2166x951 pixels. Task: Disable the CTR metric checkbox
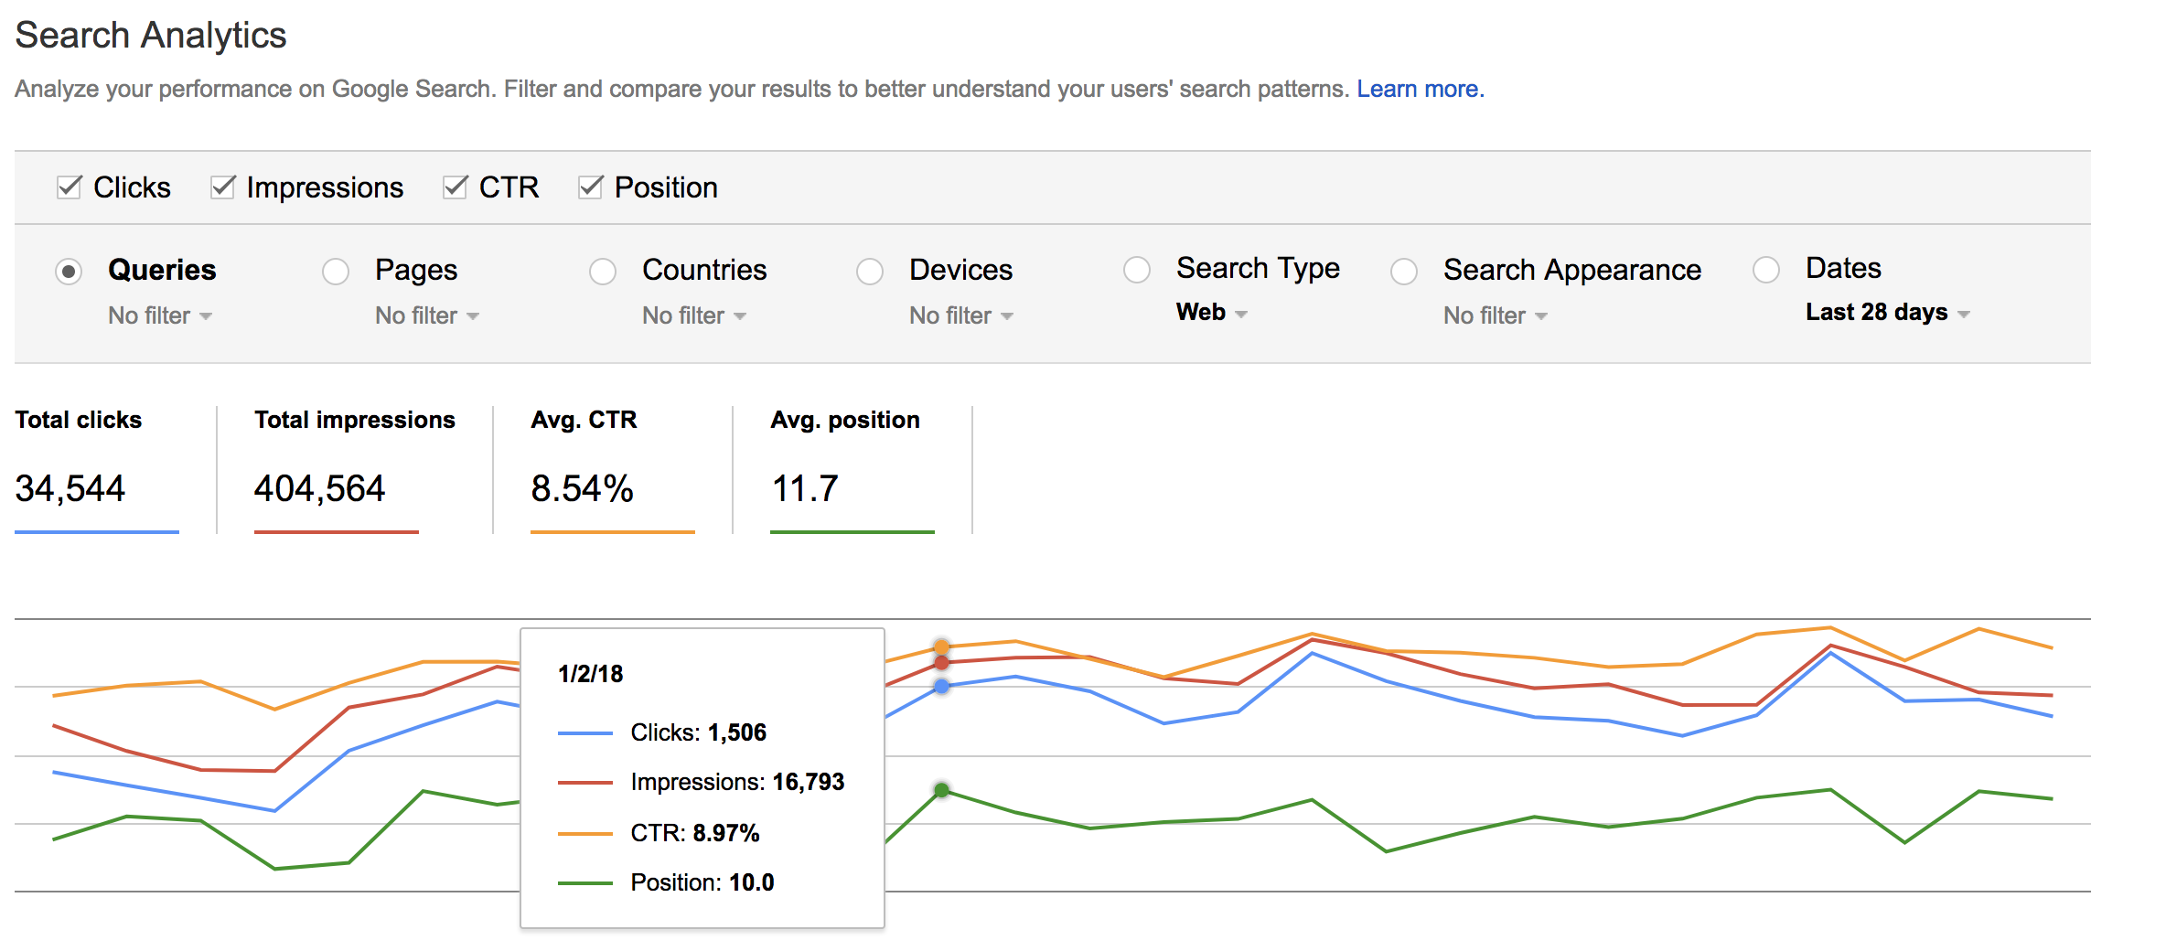point(455,187)
